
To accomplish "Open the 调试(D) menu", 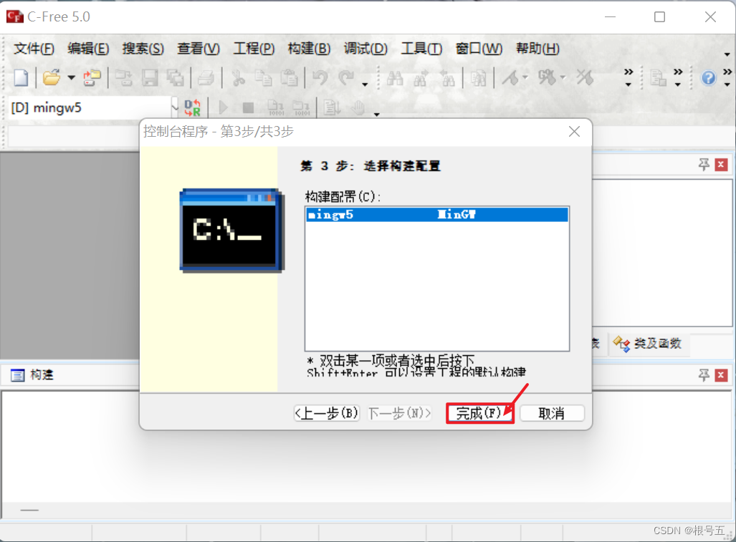I will [365, 48].
